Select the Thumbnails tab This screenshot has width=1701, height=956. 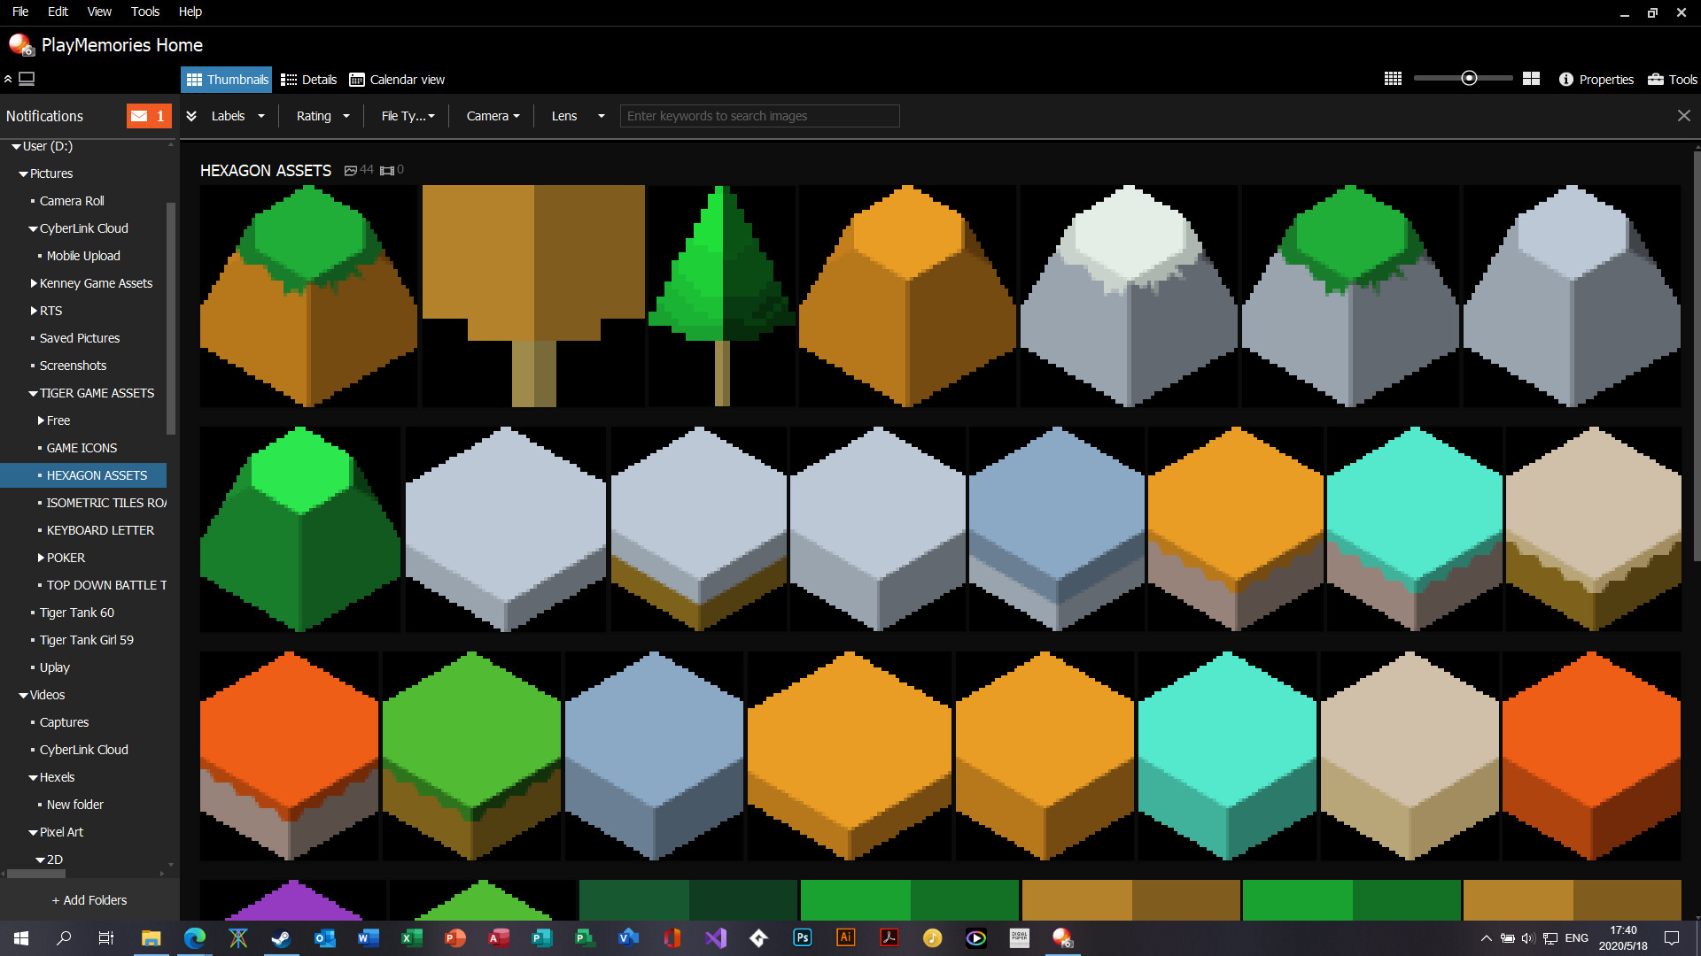click(226, 80)
